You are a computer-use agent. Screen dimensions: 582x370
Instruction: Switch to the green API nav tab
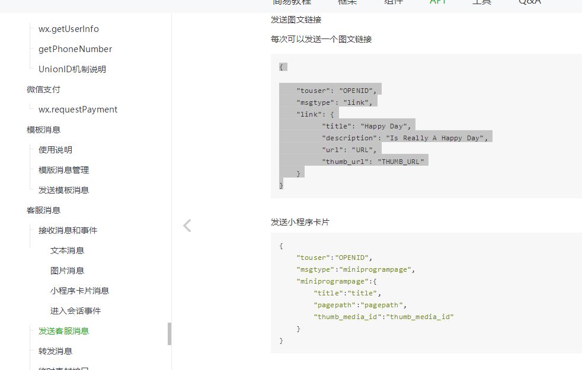(x=437, y=2)
